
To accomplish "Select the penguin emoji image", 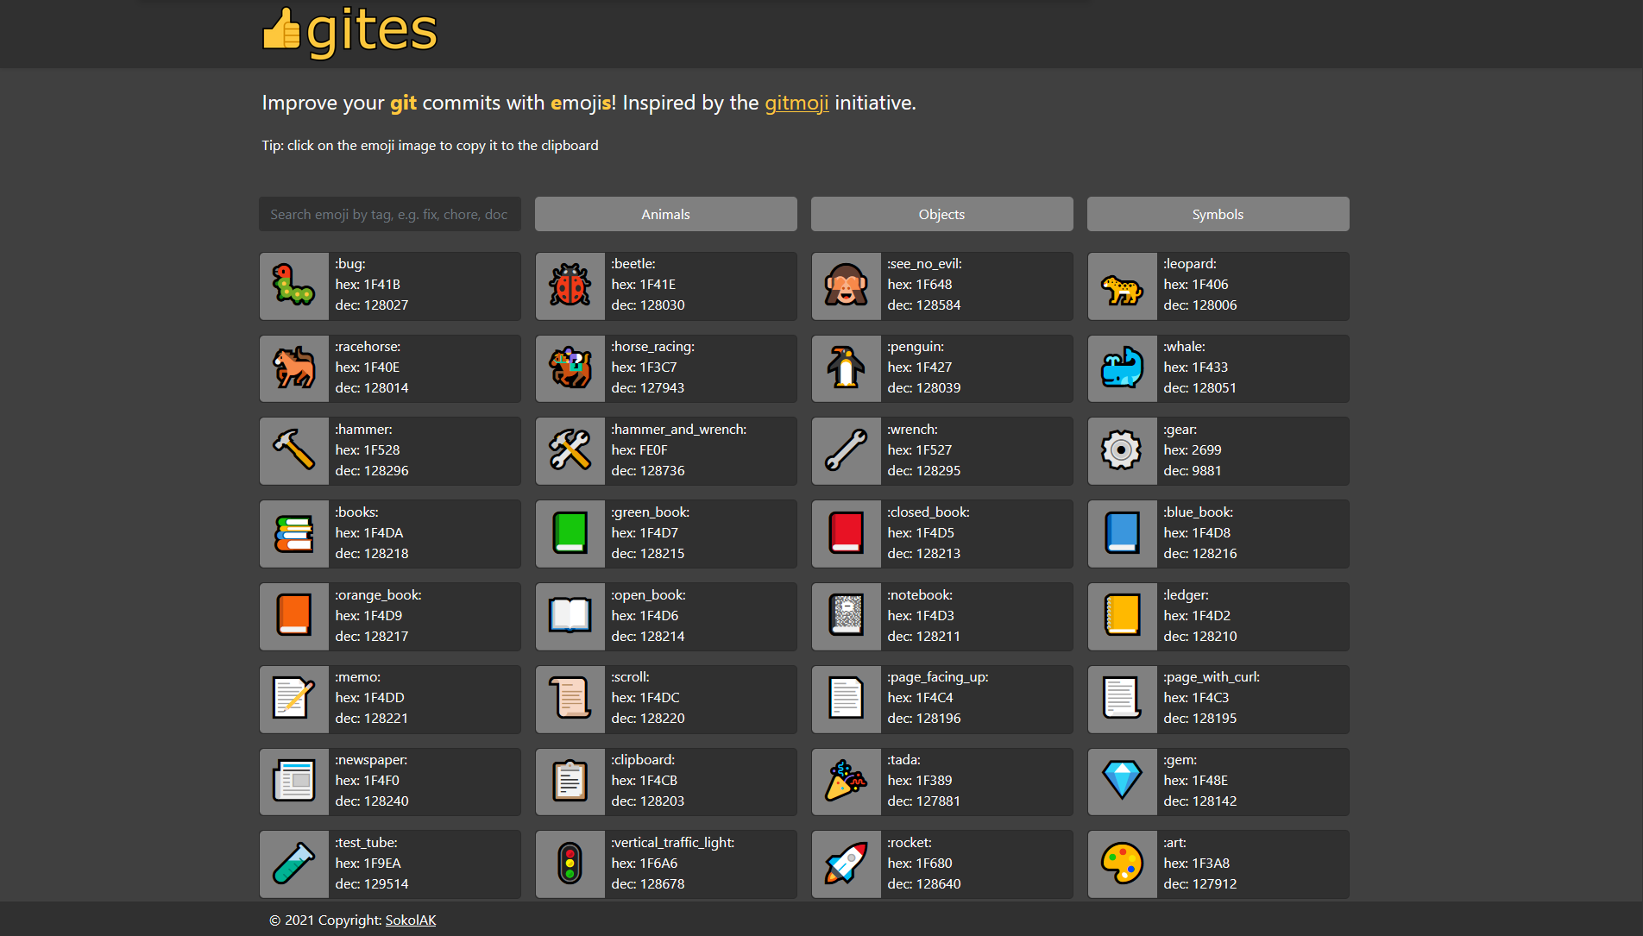I will pos(846,368).
